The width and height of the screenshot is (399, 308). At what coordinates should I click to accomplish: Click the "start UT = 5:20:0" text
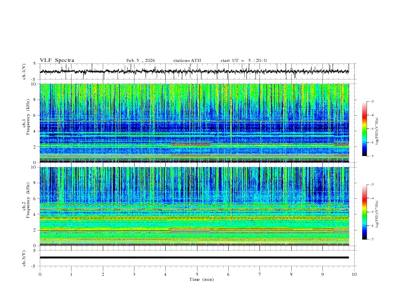coord(243,60)
